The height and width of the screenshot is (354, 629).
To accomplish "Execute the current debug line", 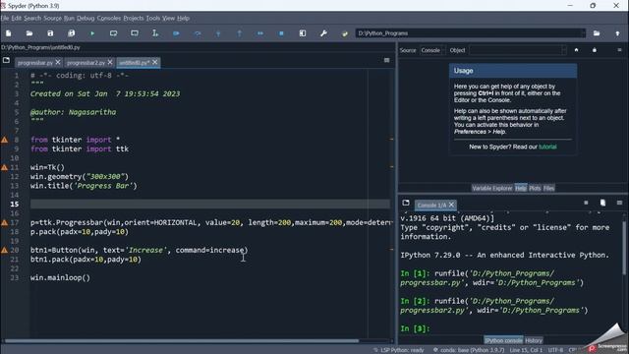I will click(198, 33).
